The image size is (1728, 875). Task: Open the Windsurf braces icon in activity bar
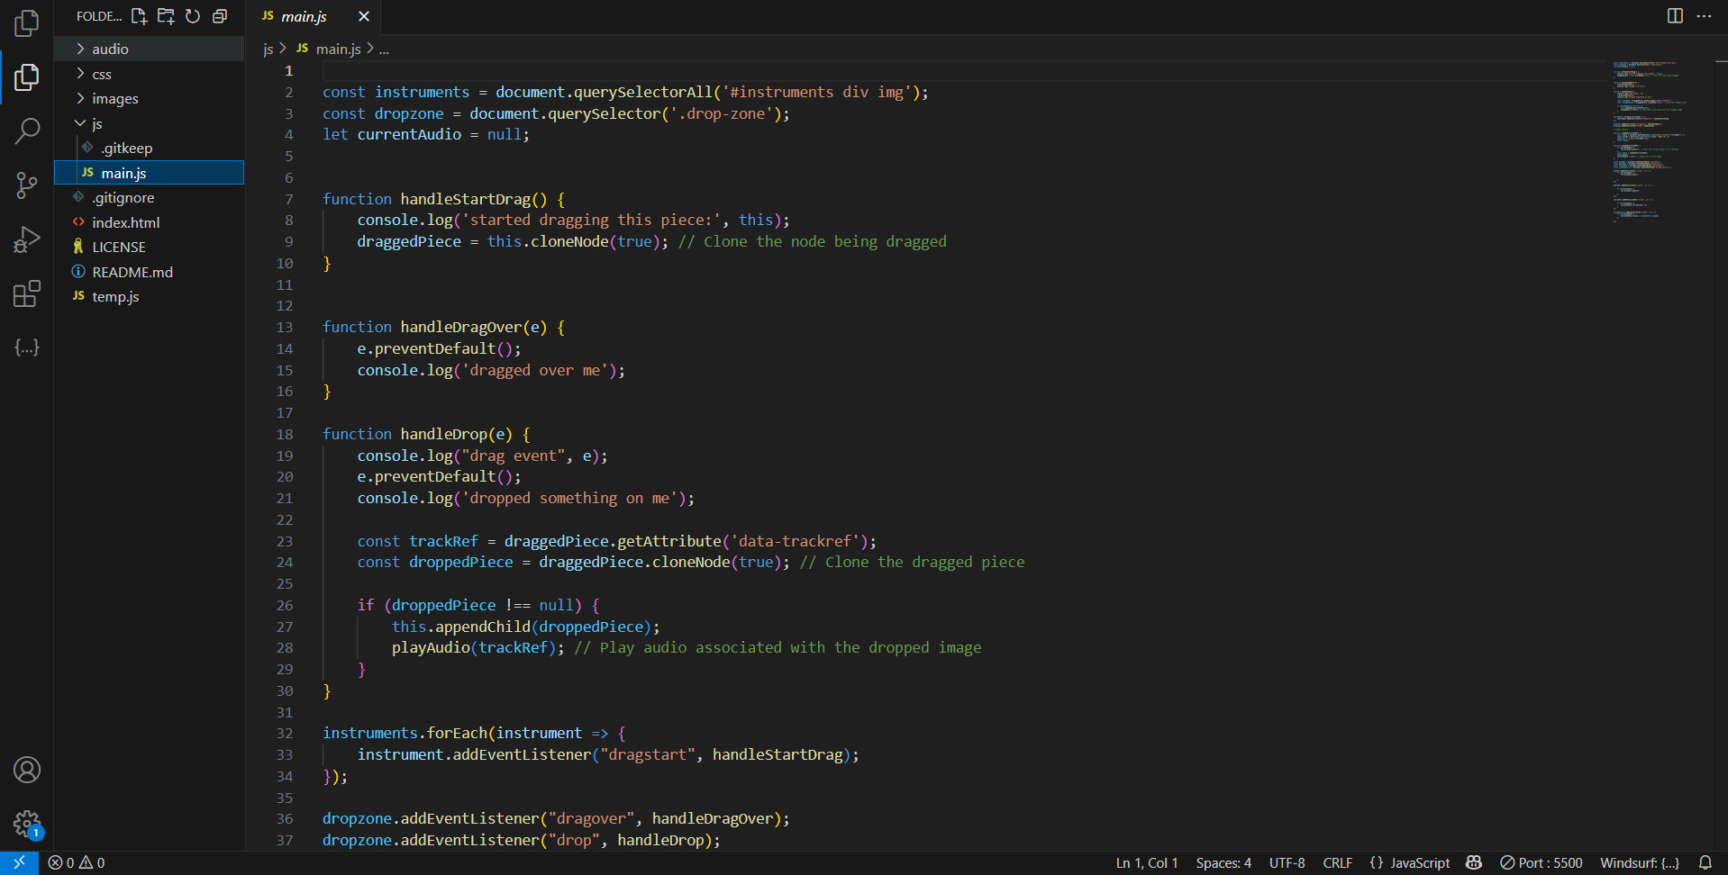[x=27, y=347]
